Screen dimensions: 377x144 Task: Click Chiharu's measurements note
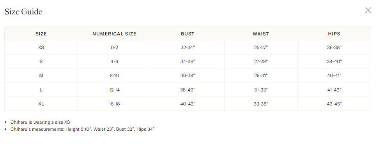tap(83, 129)
